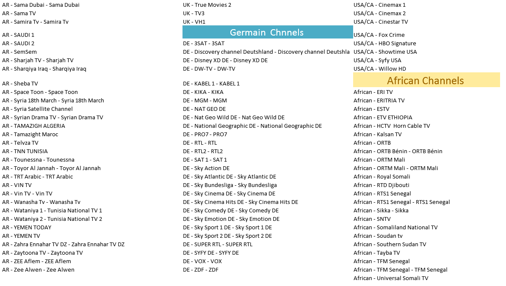Screen dimensions: 506x286
Task: Click 'AR - SAUDI 2' entry
Action: point(18,43)
